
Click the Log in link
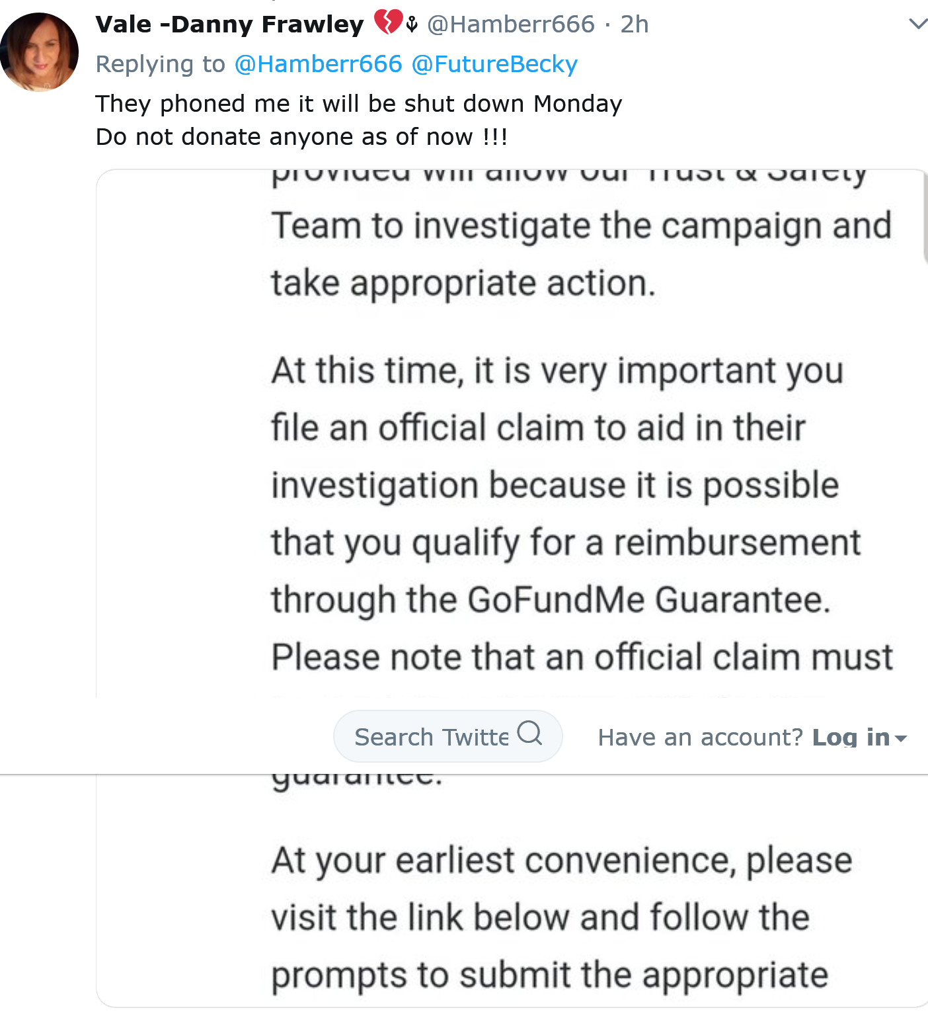pos(851,737)
